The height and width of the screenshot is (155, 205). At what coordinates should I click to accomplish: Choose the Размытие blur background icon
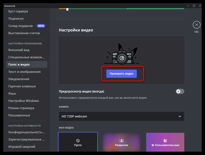(x=122, y=141)
